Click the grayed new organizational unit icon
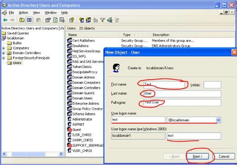The image size is (237, 165). point(95,20)
